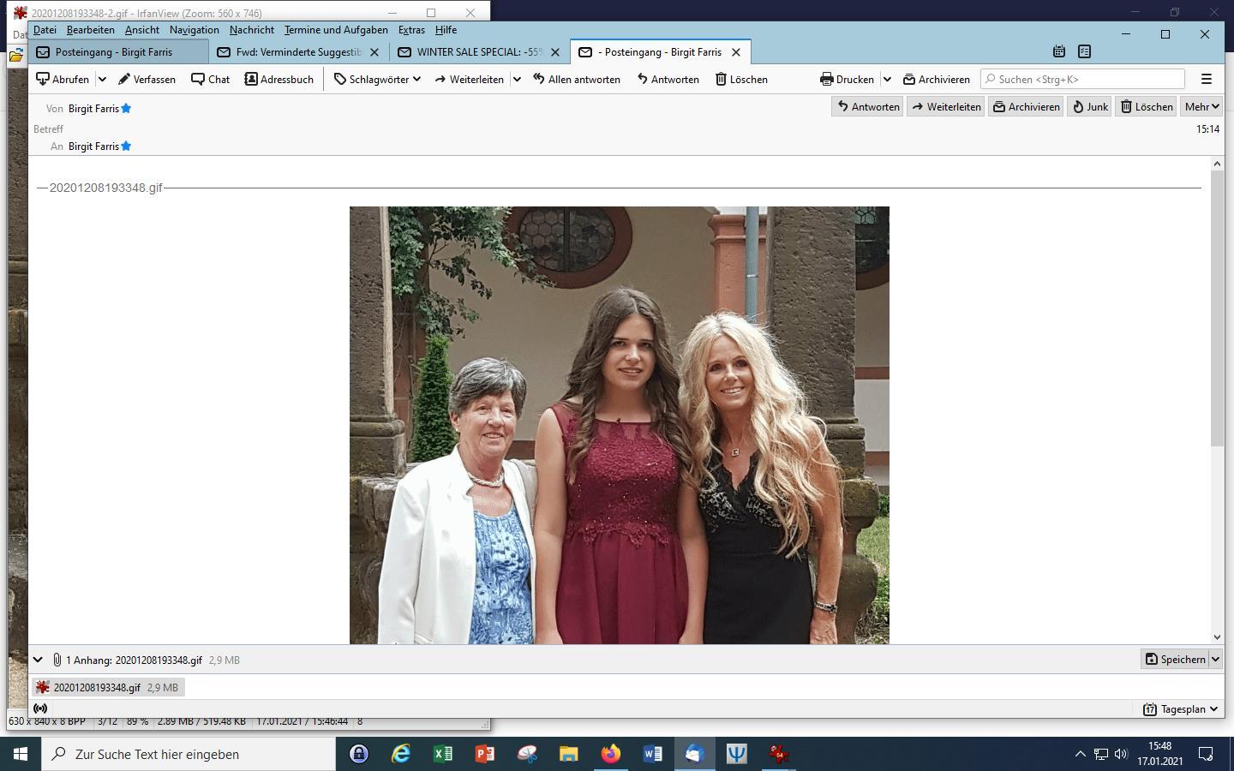Expand the Speichern dropdown arrow
The width and height of the screenshot is (1234, 771).
coord(1214,659)
